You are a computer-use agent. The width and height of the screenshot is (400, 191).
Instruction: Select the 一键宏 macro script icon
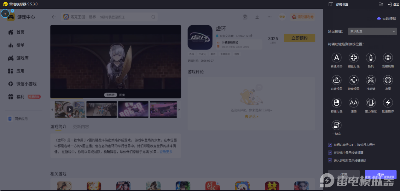pos(336,125)
